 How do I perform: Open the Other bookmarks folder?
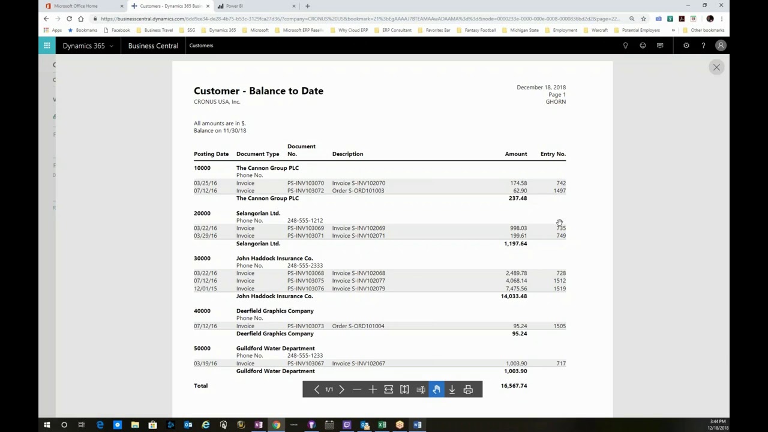[703, 30]
